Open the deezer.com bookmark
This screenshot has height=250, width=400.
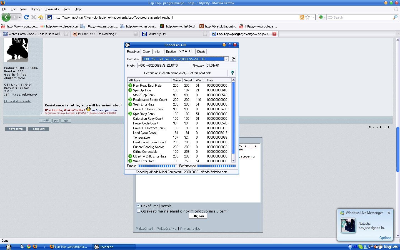point(59,26)
